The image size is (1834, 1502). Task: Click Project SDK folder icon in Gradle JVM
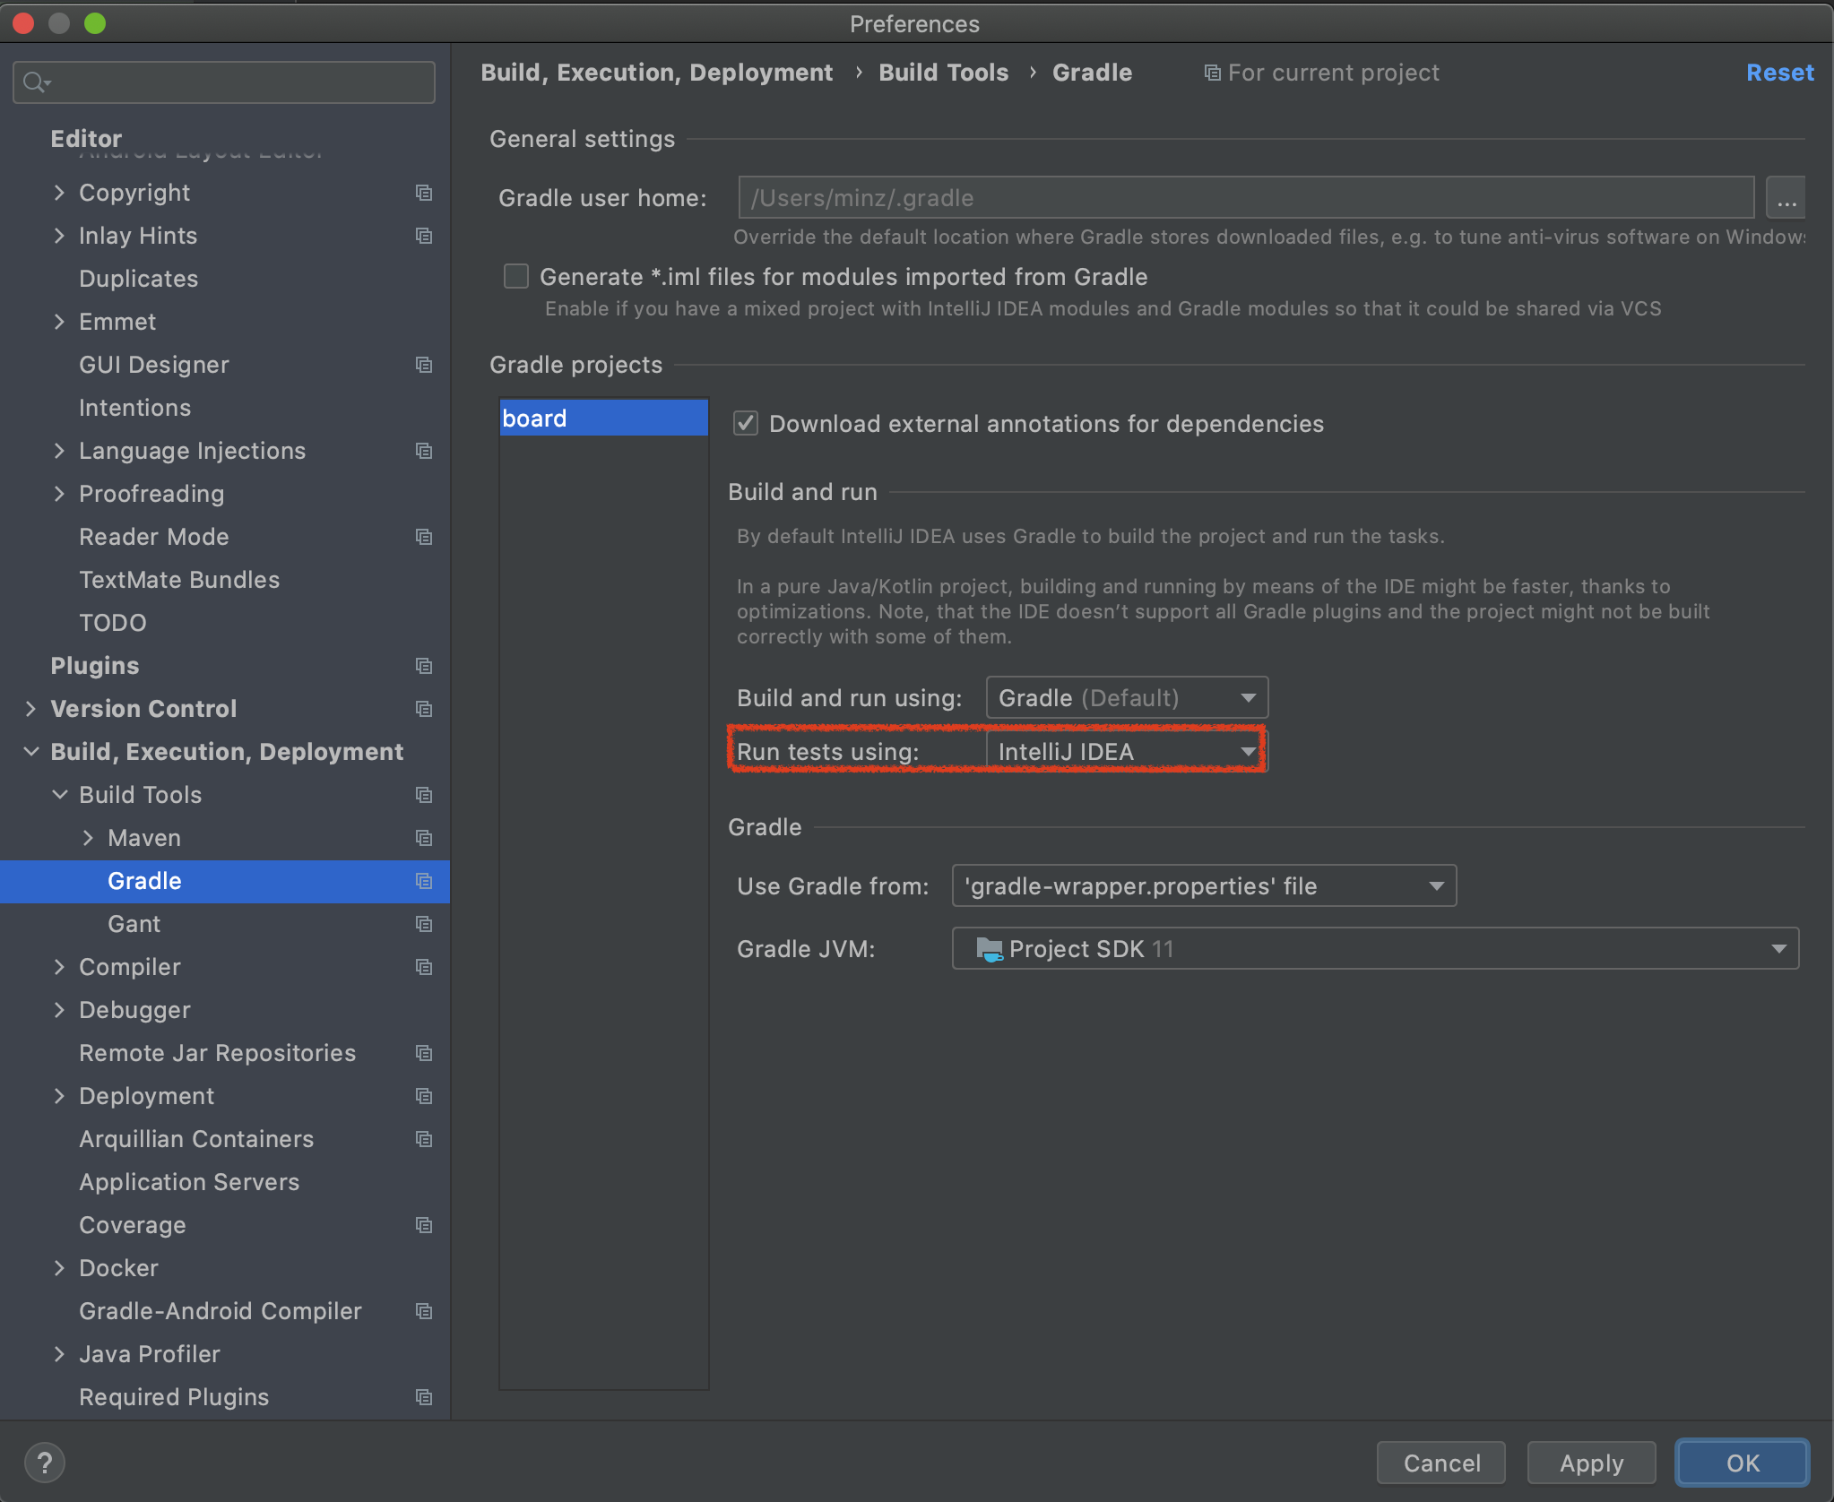coord(989,949)
